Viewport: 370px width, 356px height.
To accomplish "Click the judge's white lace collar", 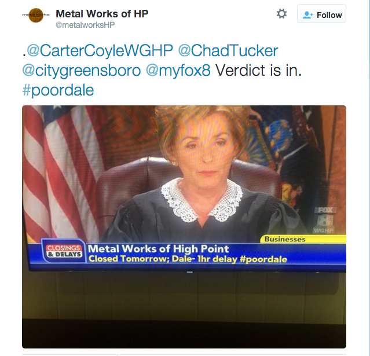I will pyautogui.click(x=202, y=200).
